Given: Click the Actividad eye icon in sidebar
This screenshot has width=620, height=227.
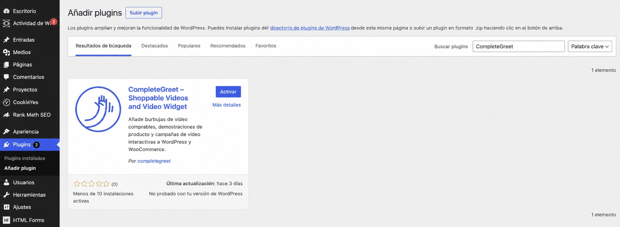Looking at the screenshot, I should coord(6,23).
